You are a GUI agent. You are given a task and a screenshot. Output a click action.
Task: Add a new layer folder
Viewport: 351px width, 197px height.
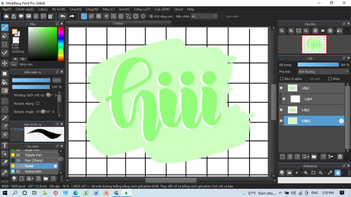314,157
